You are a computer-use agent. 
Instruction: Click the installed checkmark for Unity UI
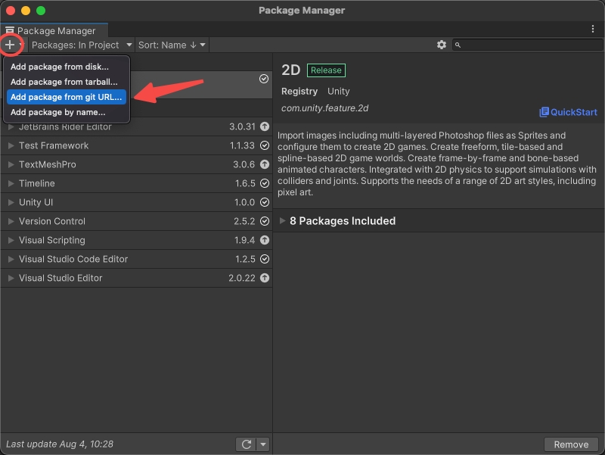264,202
